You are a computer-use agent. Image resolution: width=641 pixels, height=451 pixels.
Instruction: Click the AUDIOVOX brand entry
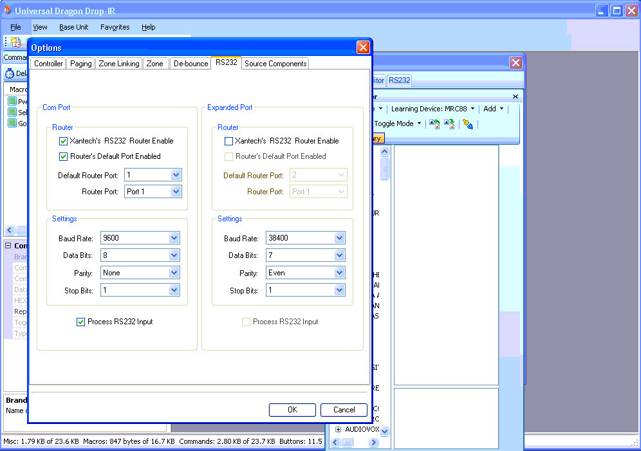362,429
